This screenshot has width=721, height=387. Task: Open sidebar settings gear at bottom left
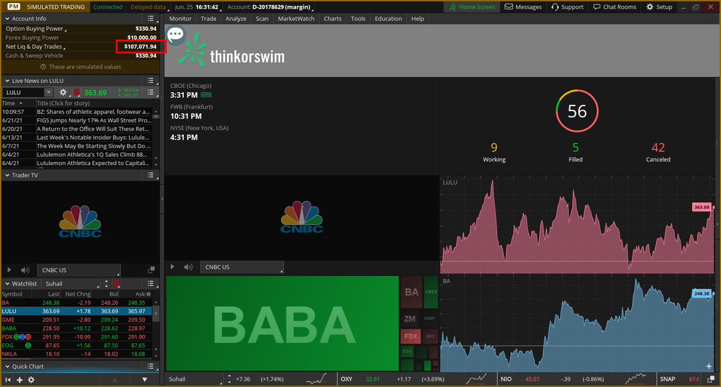[x=31, y=380]
